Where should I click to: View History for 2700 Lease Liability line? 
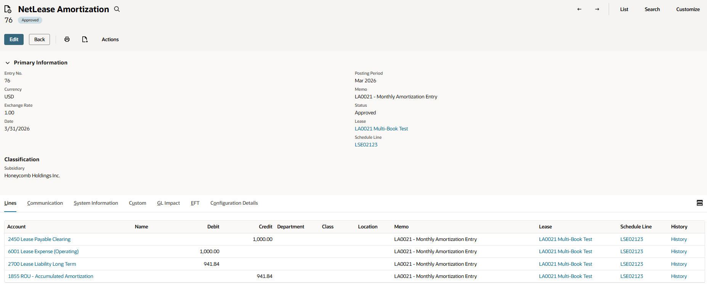coord(679,264)
